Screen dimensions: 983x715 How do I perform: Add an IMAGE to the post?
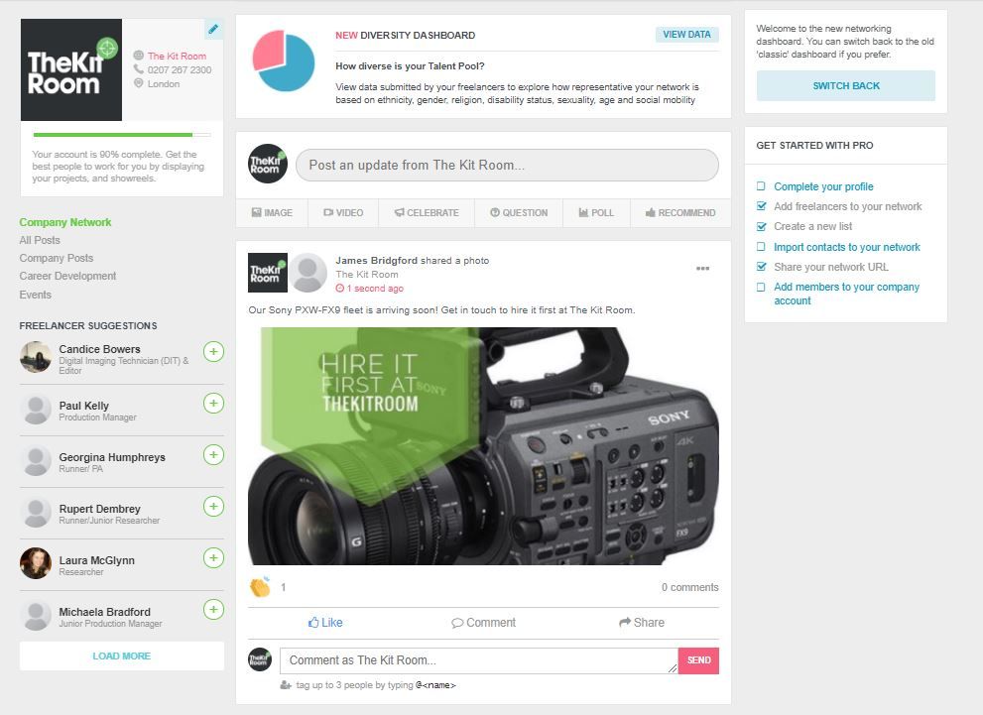pos(272,213)
